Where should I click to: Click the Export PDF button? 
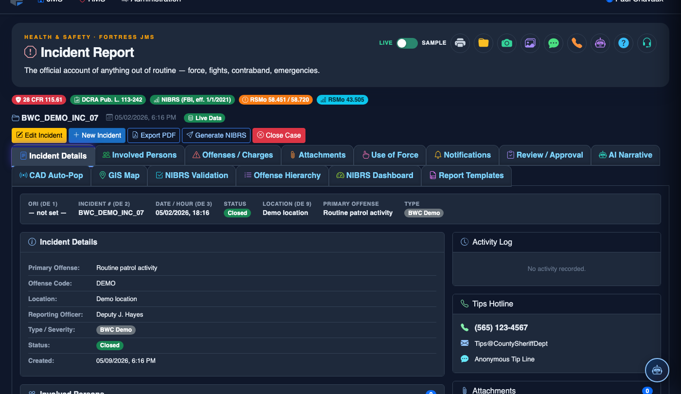(154, 135)
